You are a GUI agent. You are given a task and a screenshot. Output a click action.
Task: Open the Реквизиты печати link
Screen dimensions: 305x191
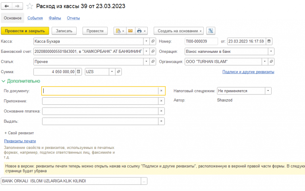(x=20, y=141)
